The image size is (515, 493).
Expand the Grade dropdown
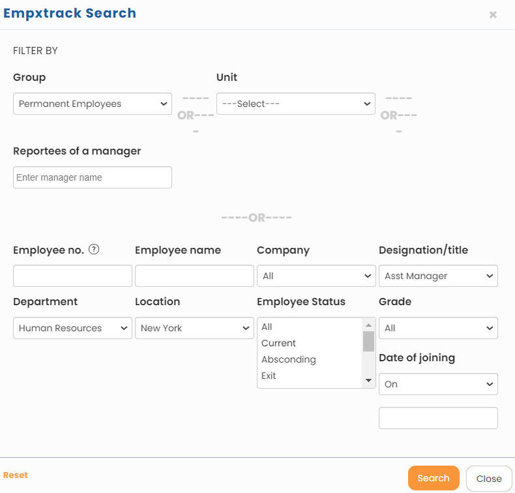pyautogui.click(x=438, y=328)
